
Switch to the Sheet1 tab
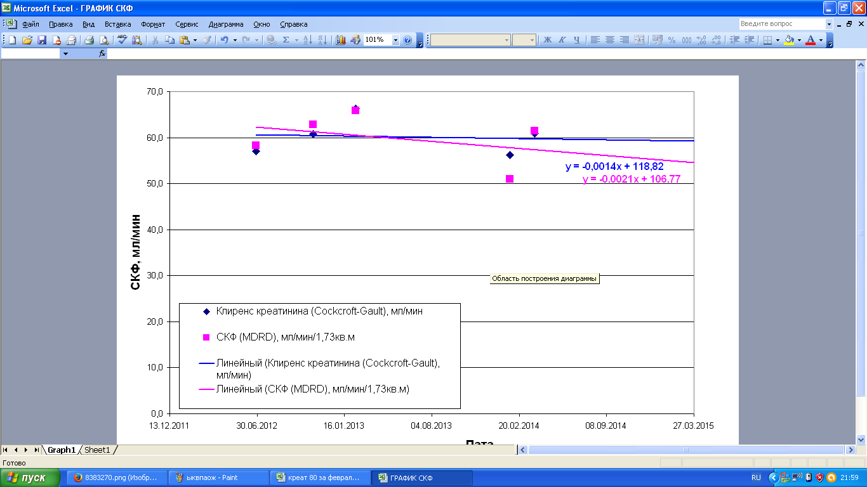(x=97, y=450)
